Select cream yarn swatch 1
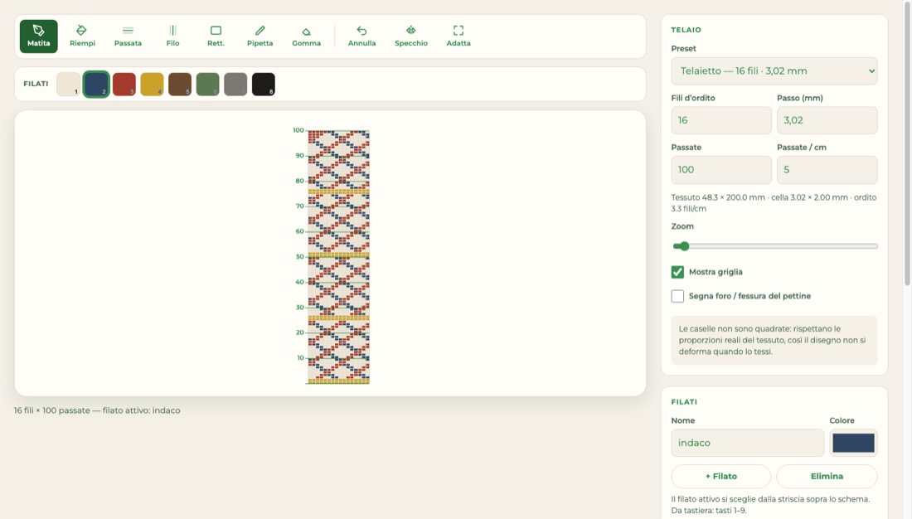 [x=68, y=85]
